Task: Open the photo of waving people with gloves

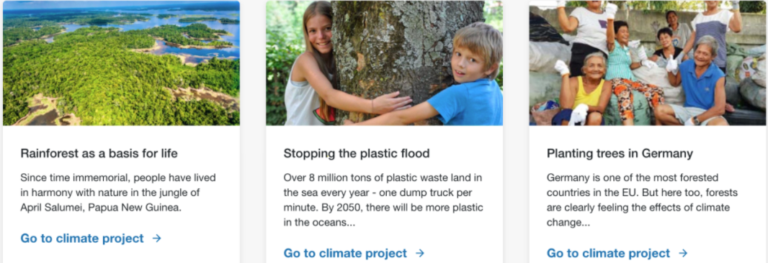Action: [648, 63]
